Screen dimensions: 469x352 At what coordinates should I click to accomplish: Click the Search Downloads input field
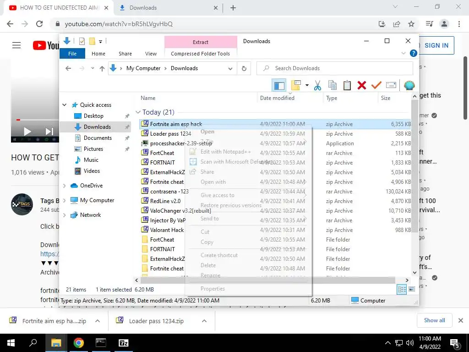click(335, 68)
